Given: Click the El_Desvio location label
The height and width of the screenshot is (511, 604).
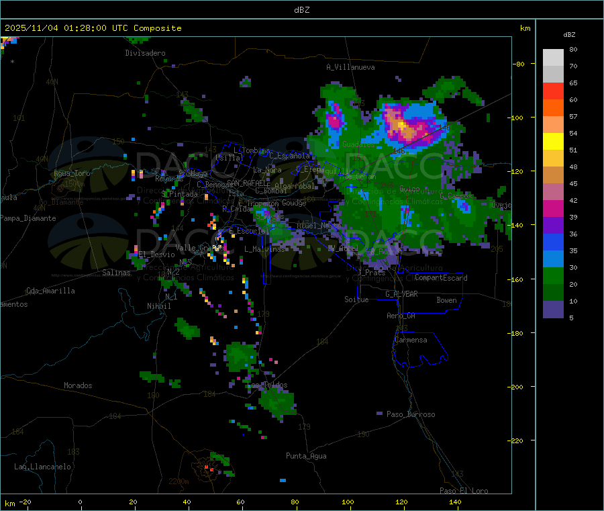Looking at the screenshot, I should pos(156,254).
